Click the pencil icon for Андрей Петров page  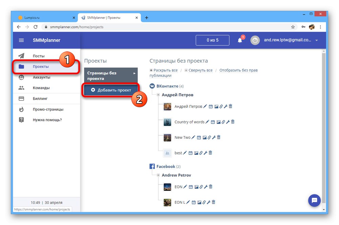(x=205, y=106)
